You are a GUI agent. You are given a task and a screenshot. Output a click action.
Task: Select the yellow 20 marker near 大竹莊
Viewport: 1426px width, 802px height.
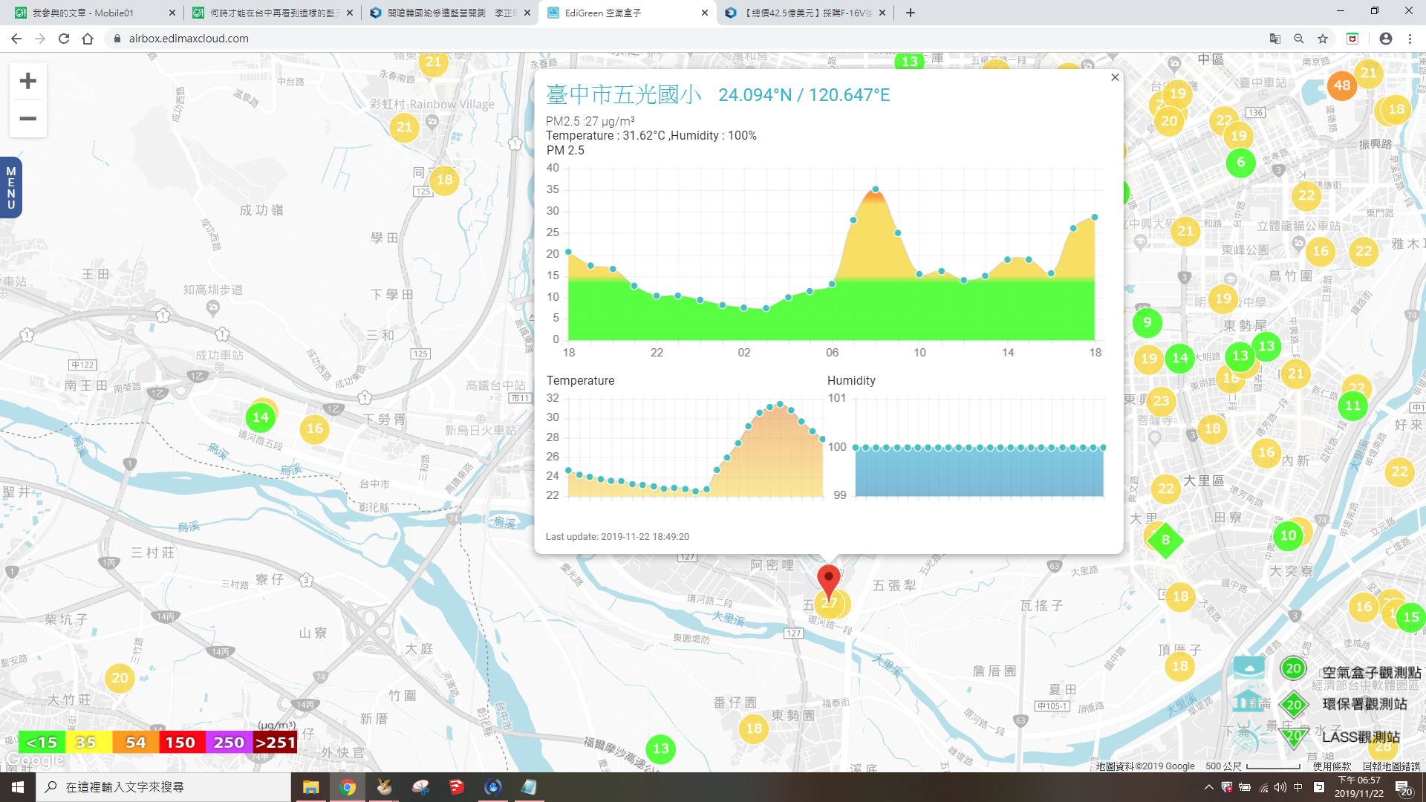tap(120, 677)
